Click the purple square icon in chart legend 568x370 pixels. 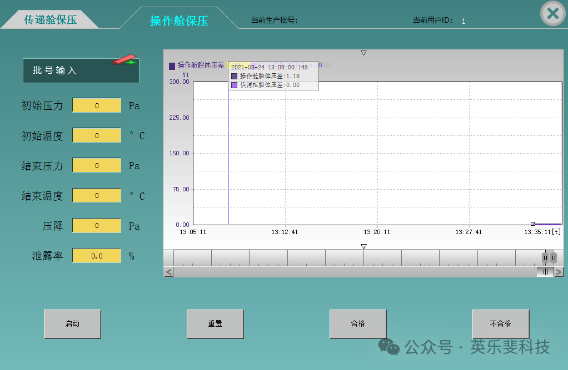[171, 65]
